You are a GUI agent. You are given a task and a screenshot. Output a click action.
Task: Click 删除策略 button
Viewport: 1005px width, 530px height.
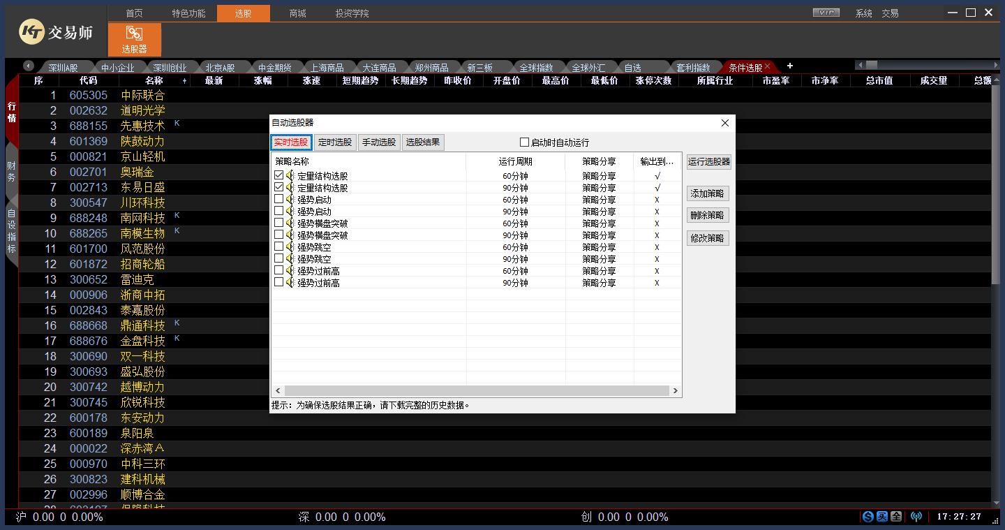coord(708,216)
